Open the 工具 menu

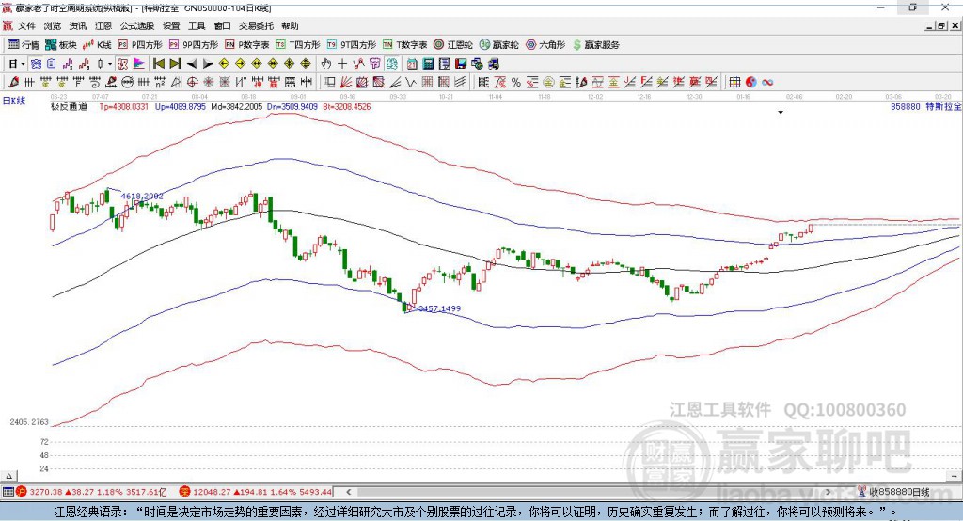click(197, 25)
